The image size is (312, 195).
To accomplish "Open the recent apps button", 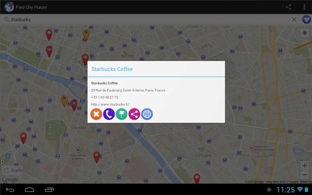I will point(49,190).
